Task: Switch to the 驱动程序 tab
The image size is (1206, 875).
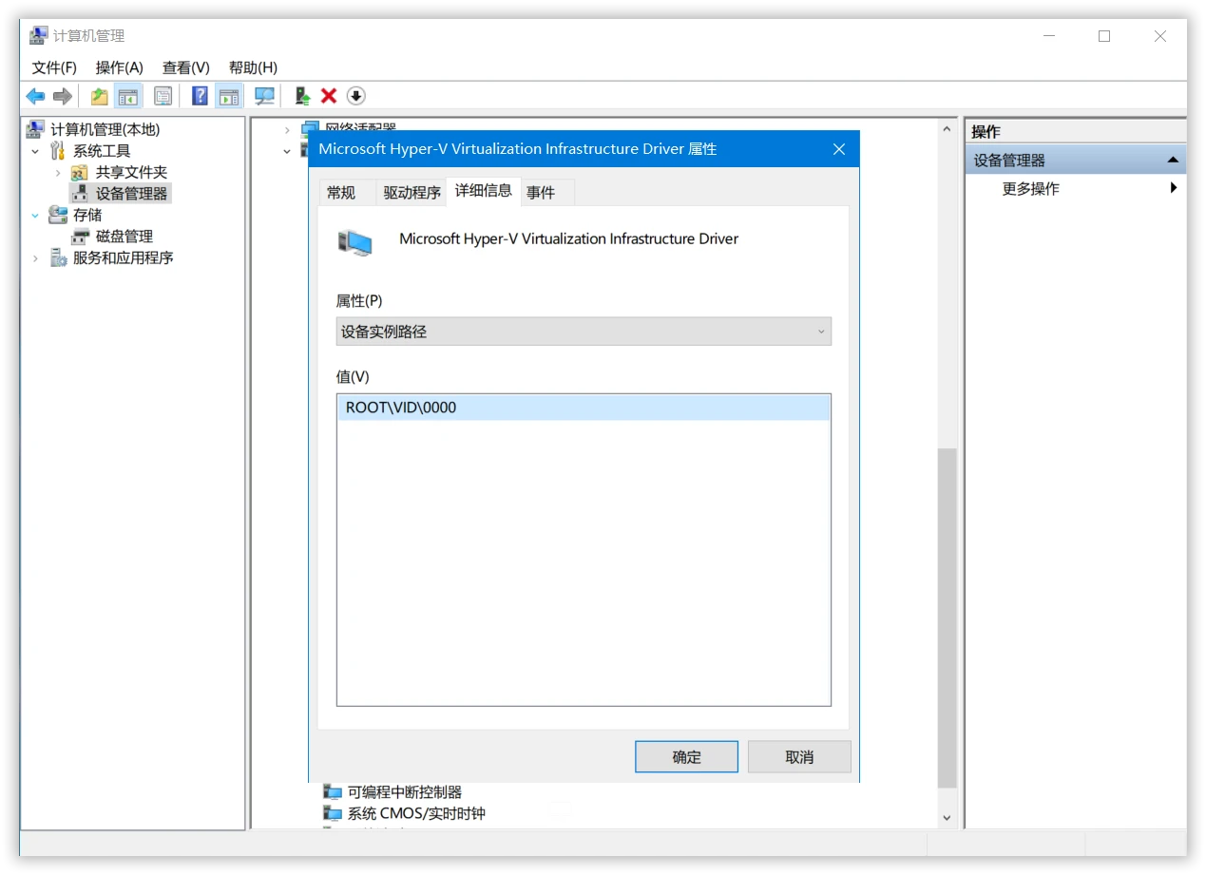Action: (x=411, y=192)
